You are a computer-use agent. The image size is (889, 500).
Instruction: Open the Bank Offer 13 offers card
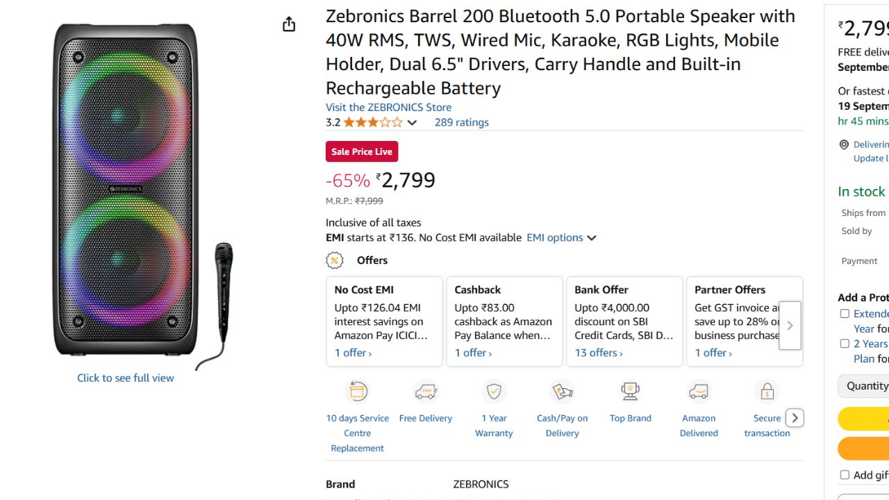pos(624,322)
